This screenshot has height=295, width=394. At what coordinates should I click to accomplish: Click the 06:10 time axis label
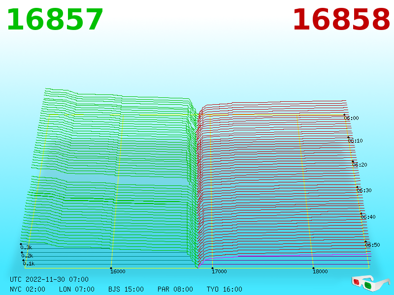point(355,141)
